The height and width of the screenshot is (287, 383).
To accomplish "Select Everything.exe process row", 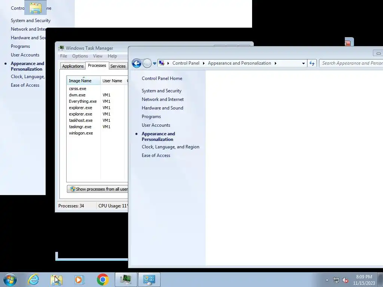I will pyautogui.click(x=97, y=101).
